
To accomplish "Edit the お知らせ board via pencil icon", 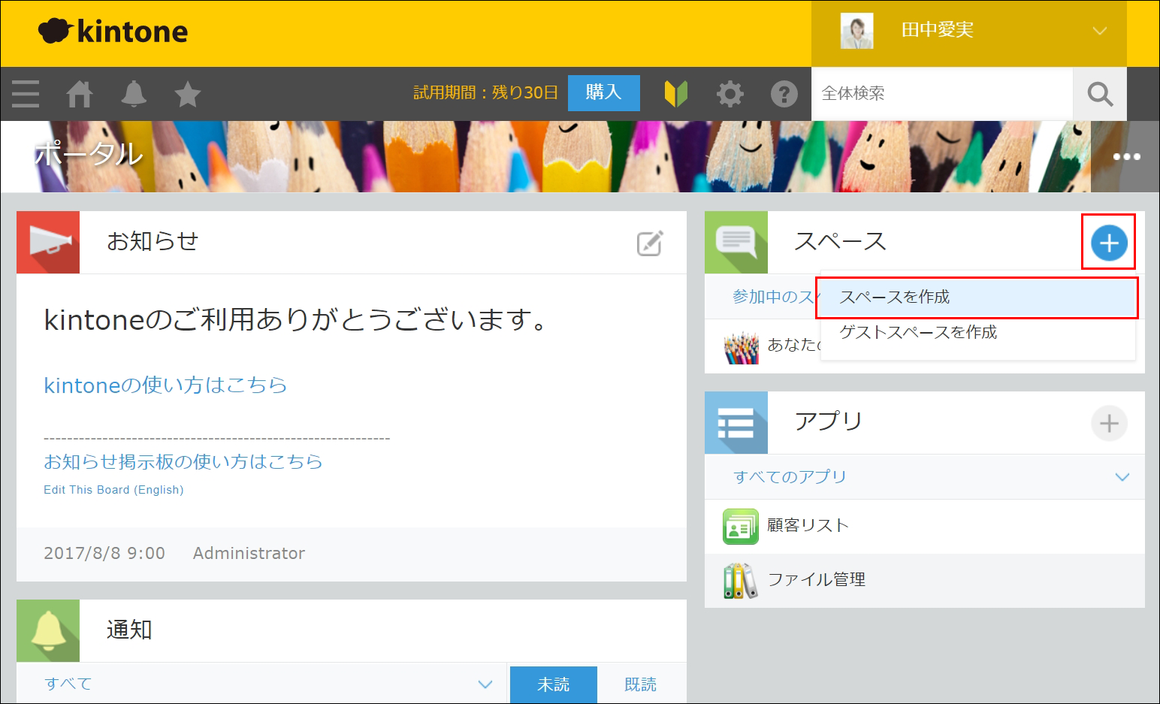I will pos(648,242).
